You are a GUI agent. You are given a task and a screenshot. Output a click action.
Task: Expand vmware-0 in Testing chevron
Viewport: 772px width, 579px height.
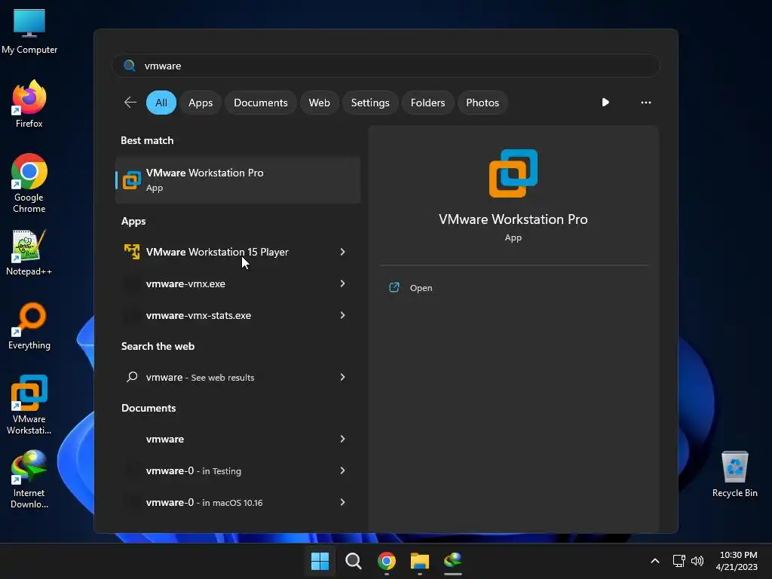(343, 470)
